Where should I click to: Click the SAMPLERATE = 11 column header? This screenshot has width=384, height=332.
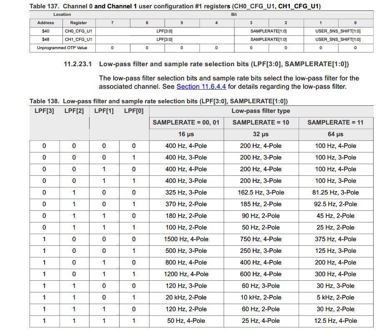tap(336, 122)
